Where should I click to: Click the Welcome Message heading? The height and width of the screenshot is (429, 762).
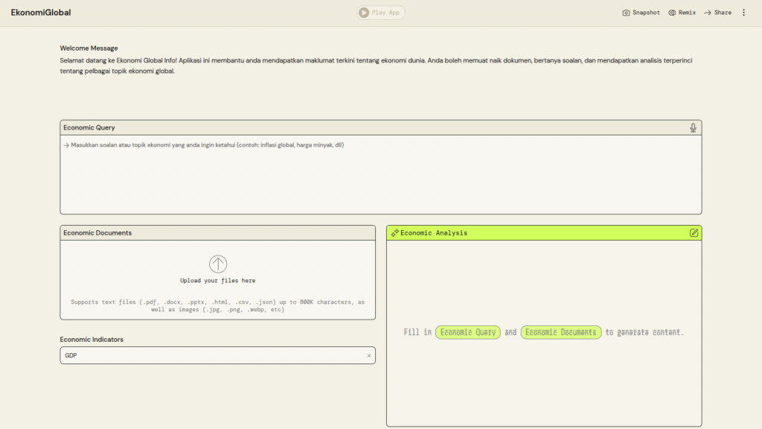[89, 48]
